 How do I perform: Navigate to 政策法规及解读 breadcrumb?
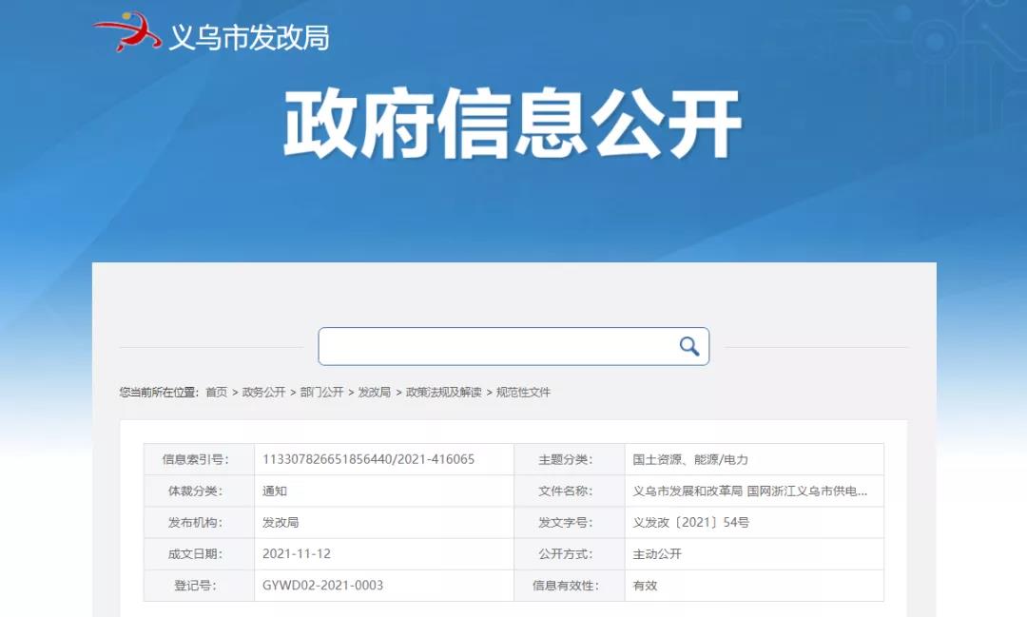(443, 392)
